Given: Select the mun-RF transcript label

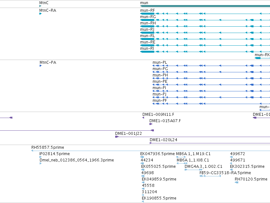Looking at the screenshot, I should coord(148,10).
